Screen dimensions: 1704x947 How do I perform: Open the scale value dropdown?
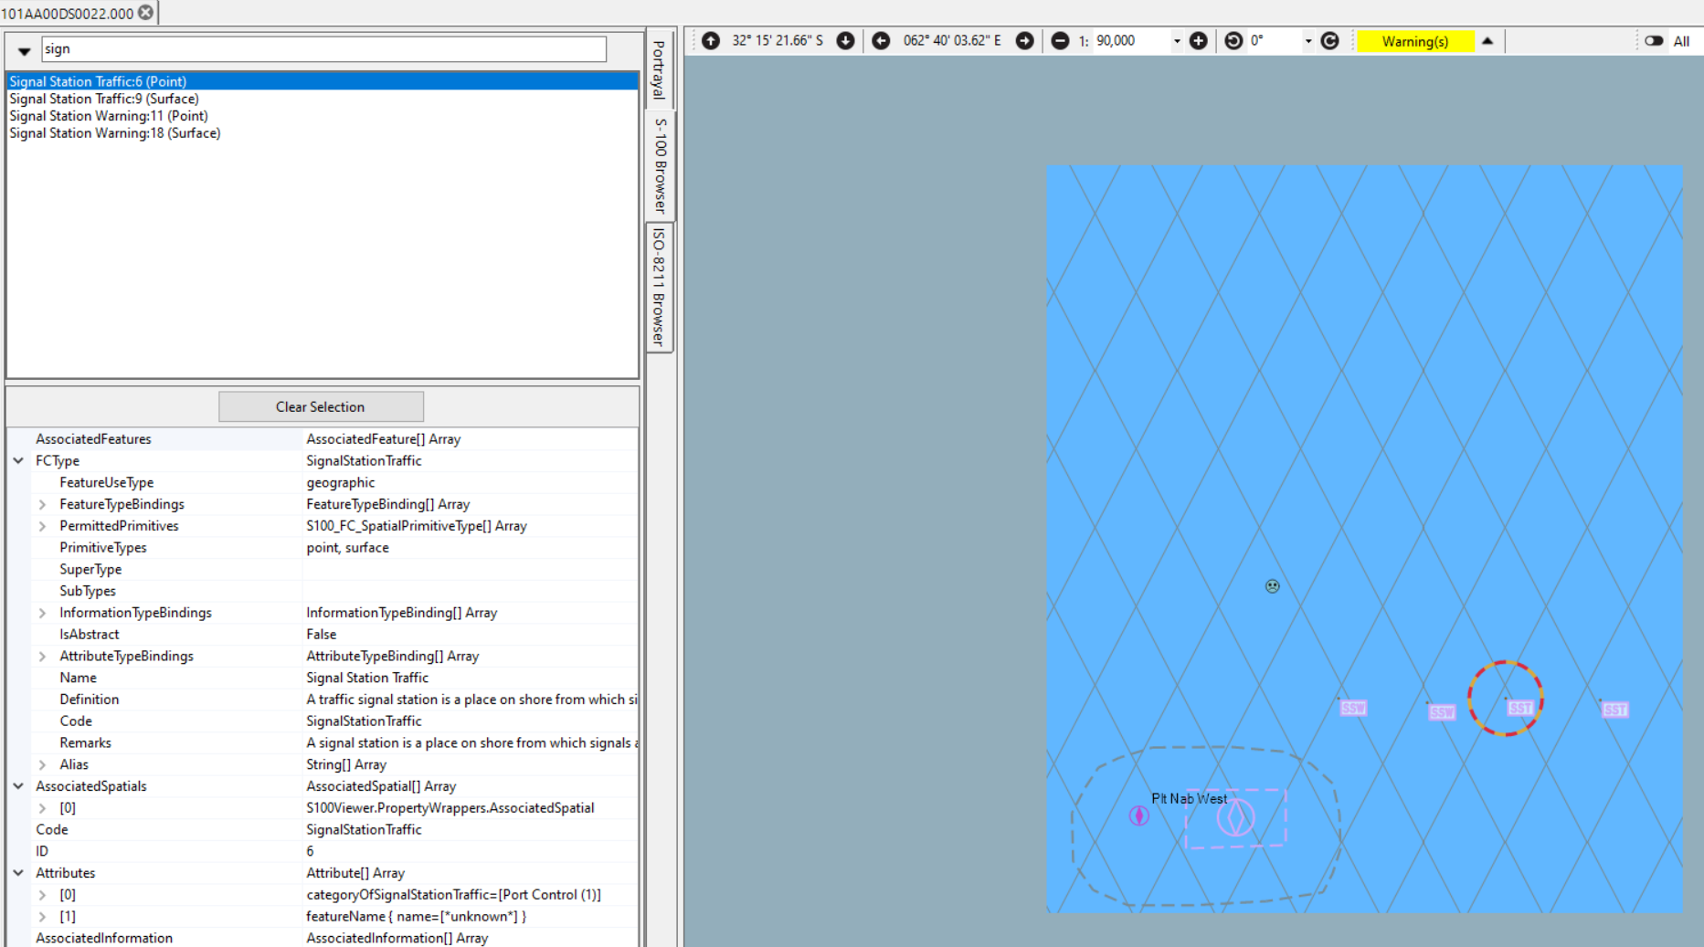pos(1178,40)
